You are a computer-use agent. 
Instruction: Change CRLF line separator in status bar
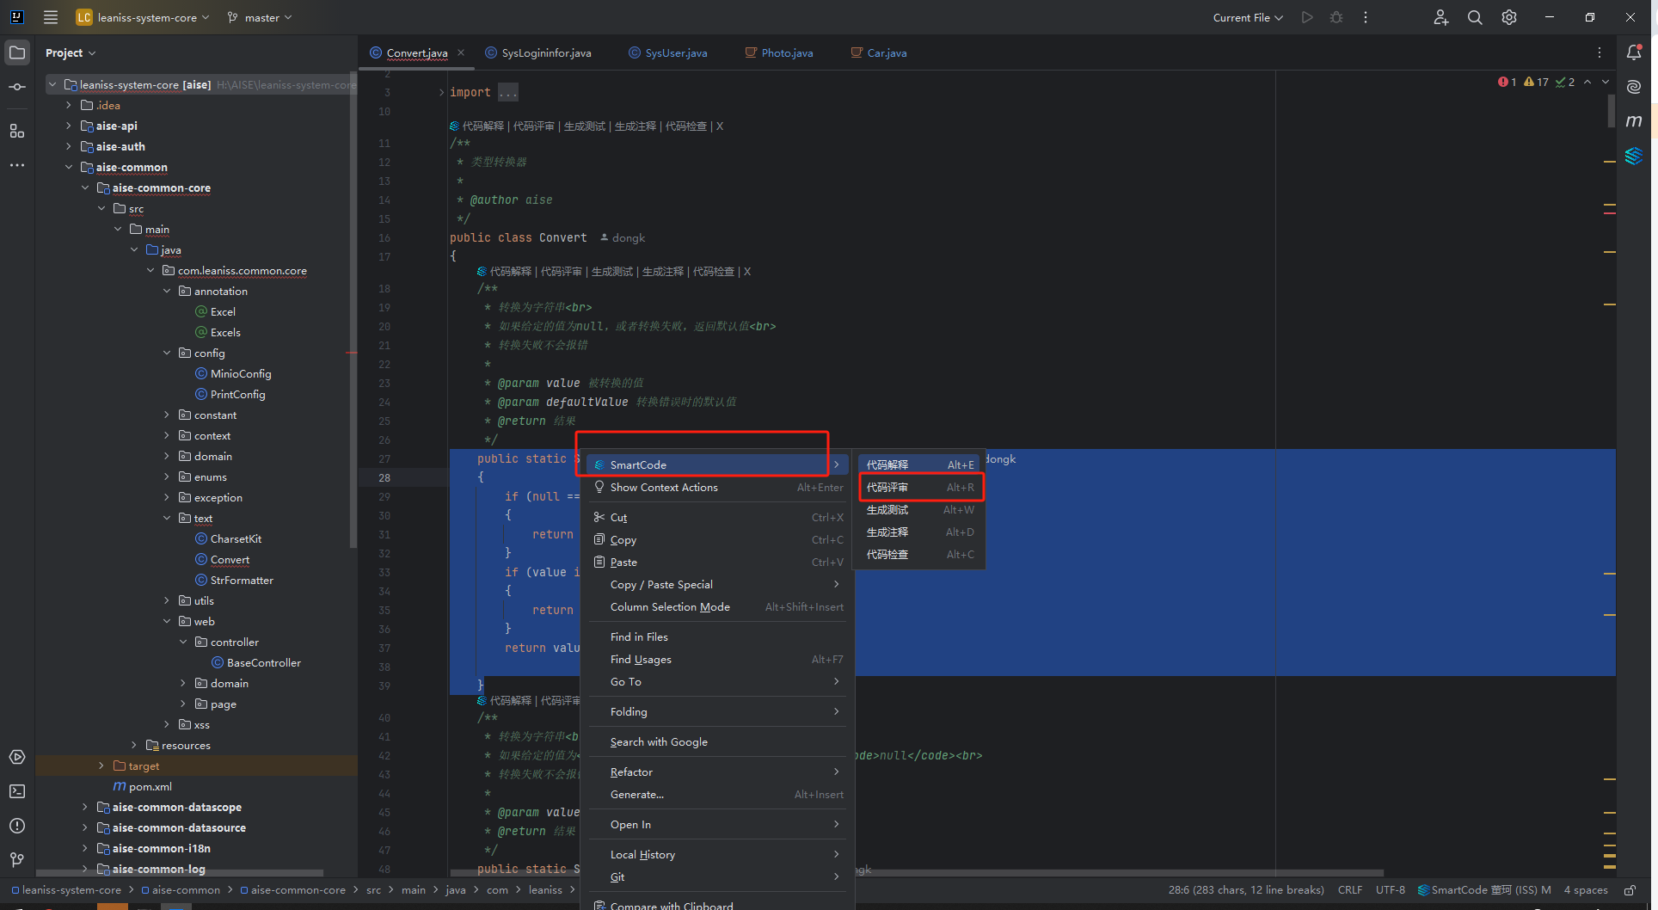[1350, 890]
